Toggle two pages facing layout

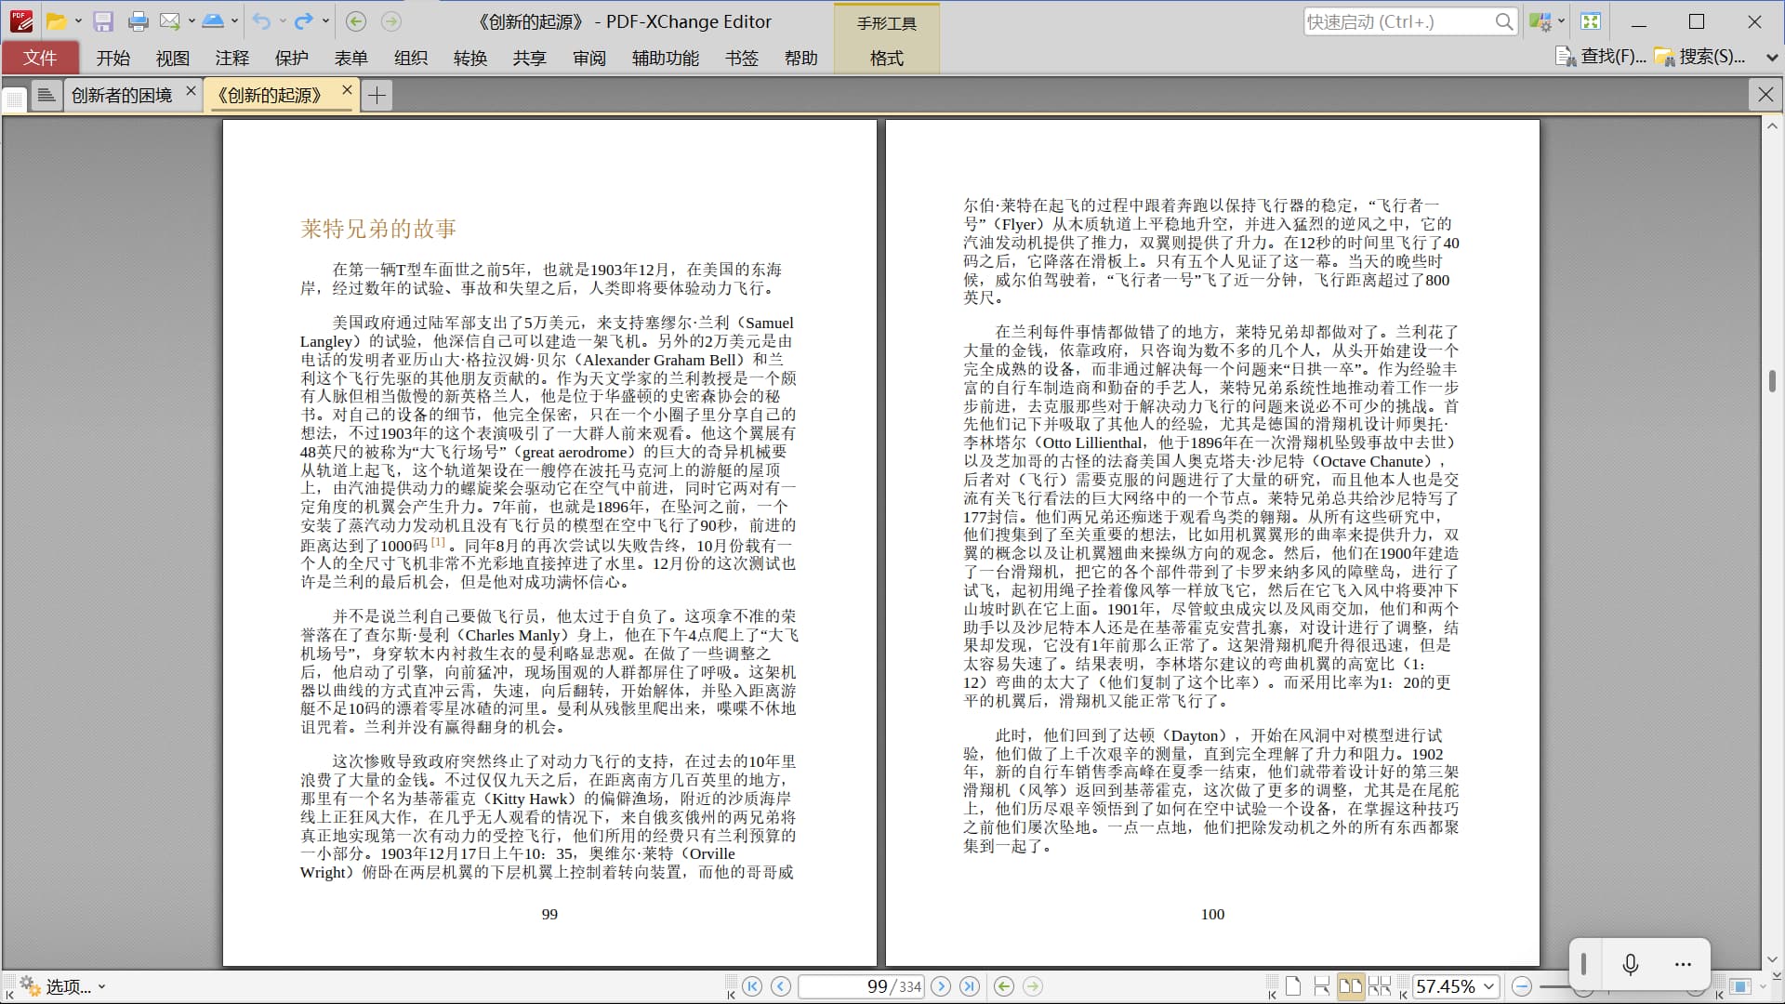pyautogui.click(x=1351, y=986)
